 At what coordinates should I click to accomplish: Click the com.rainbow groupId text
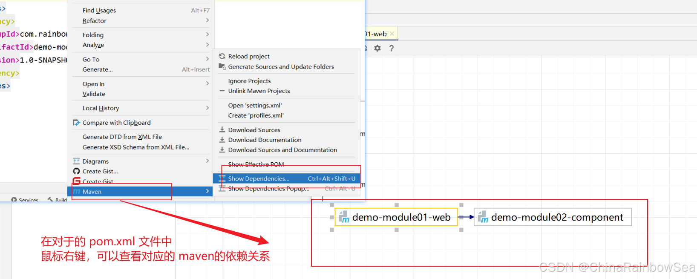coord(43,34)
